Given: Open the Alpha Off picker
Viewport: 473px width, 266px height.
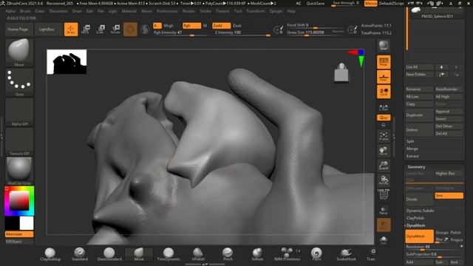Looking at the screenshot, I should pyautogui.click(x=19, y=112).
